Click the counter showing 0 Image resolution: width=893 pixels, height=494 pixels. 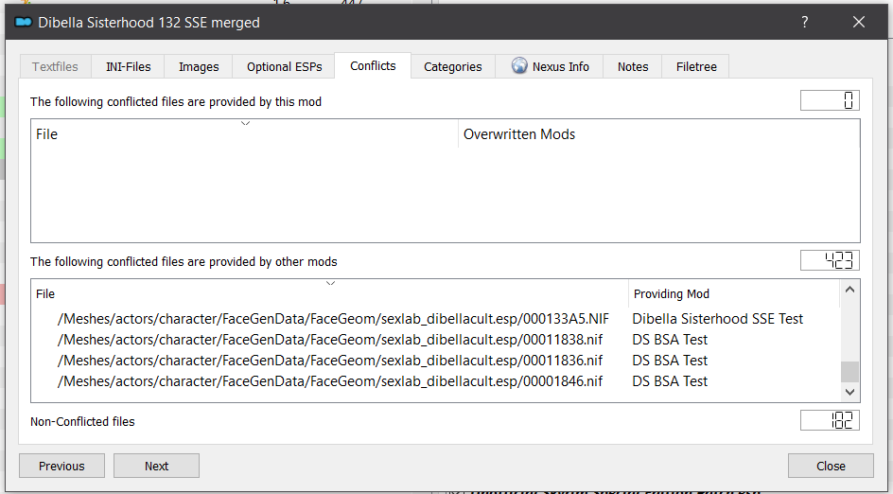830,100
